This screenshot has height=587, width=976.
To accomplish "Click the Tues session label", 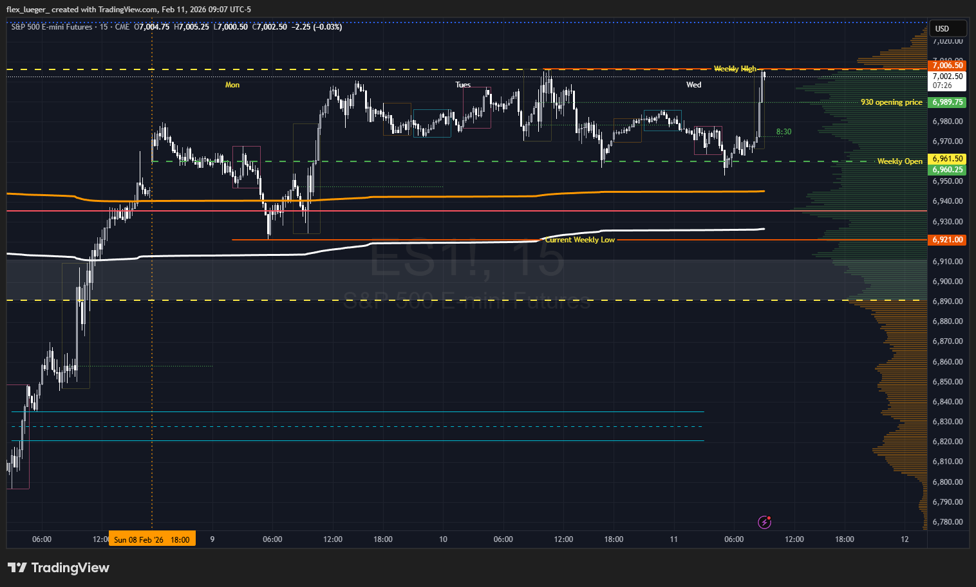I will (463, 85).
